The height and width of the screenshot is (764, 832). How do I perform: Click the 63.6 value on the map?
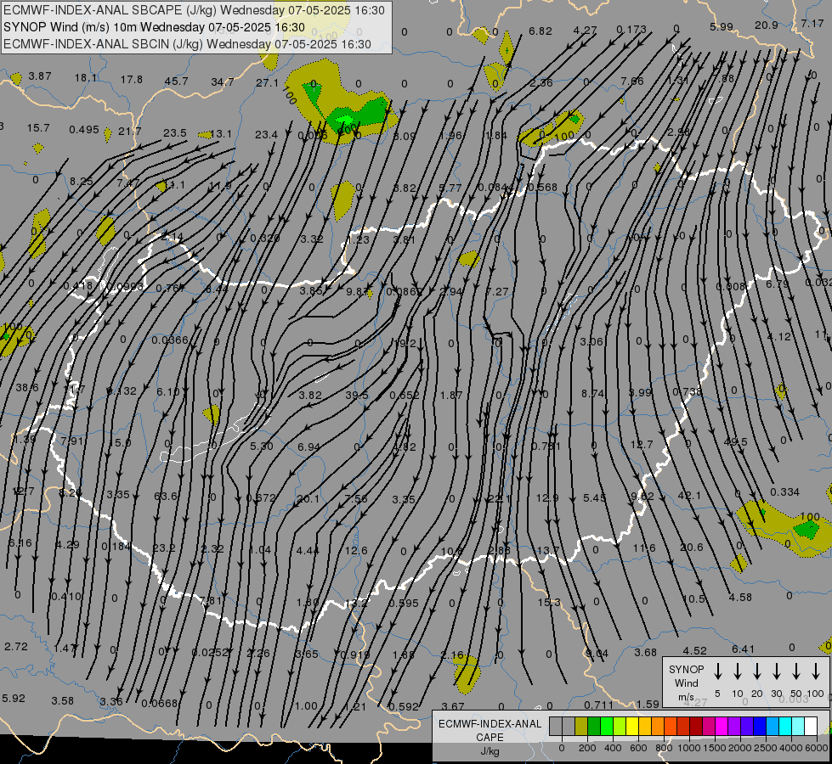click(x=166, y=496)
